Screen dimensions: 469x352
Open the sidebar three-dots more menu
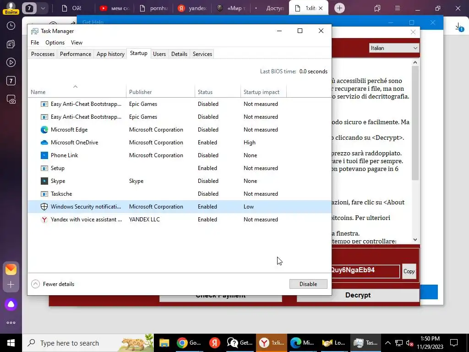tap(11, 323)
